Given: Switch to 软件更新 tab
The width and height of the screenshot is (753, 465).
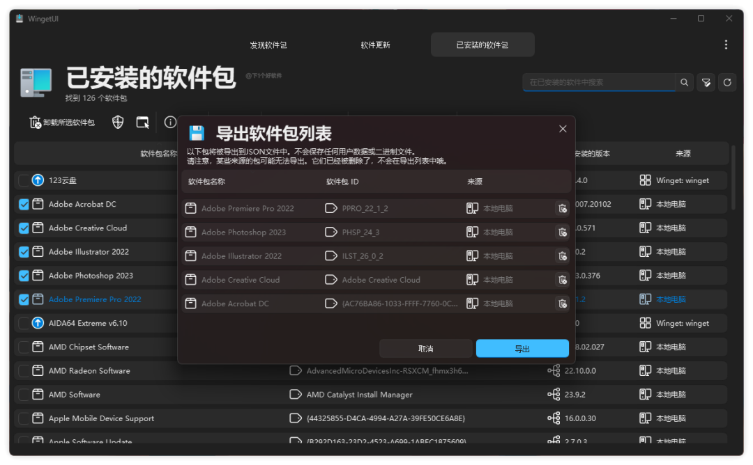Looking at the screenshot, I should (x=376, y=45).
